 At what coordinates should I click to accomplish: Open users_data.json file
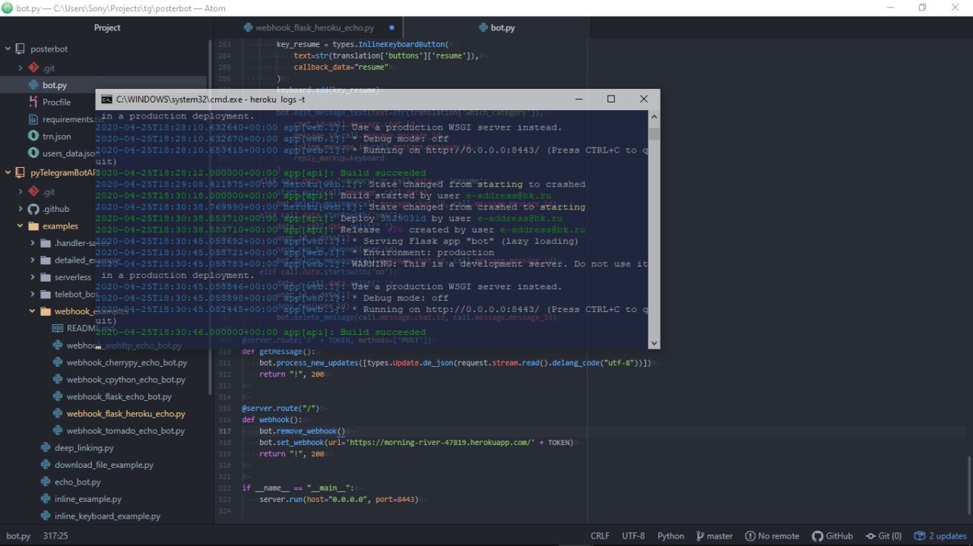tap(69, 153)
